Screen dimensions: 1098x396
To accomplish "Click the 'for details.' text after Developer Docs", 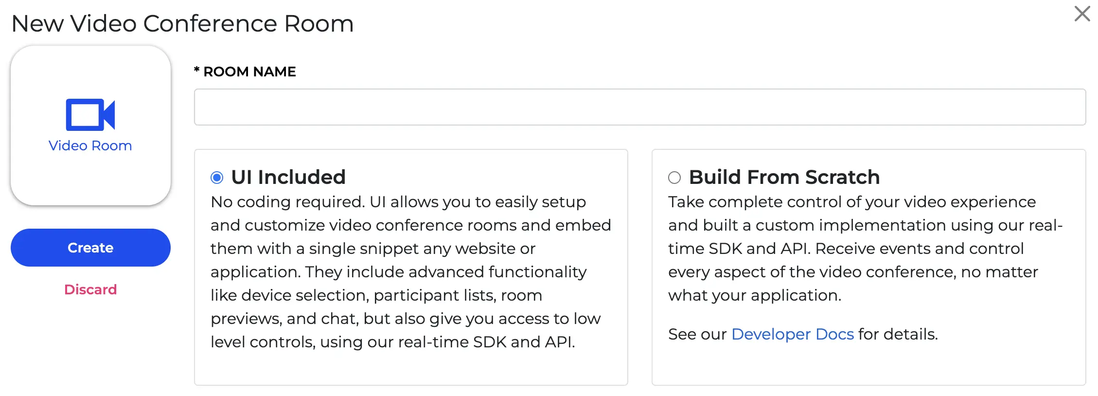I will (898, 334).
